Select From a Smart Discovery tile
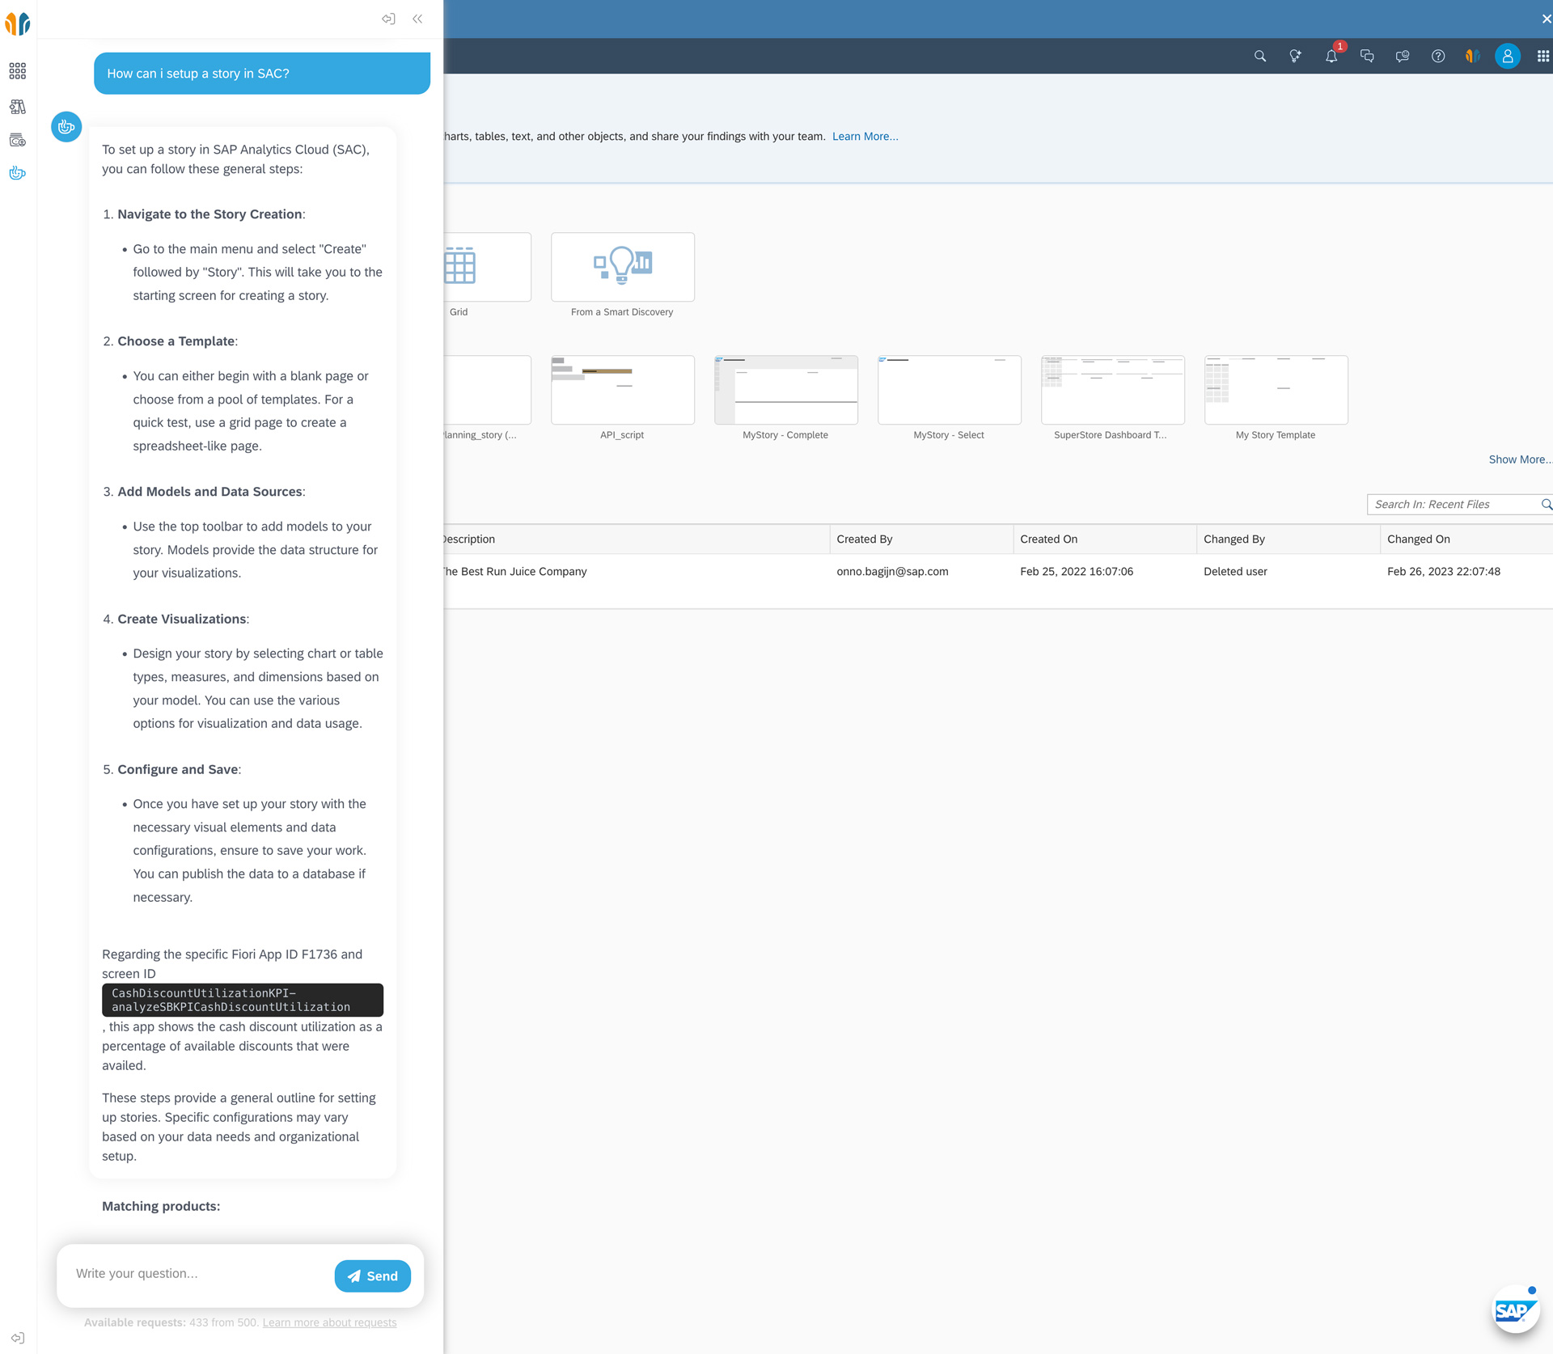The width and height of the screenshot is (1553, 1354). 622,268
